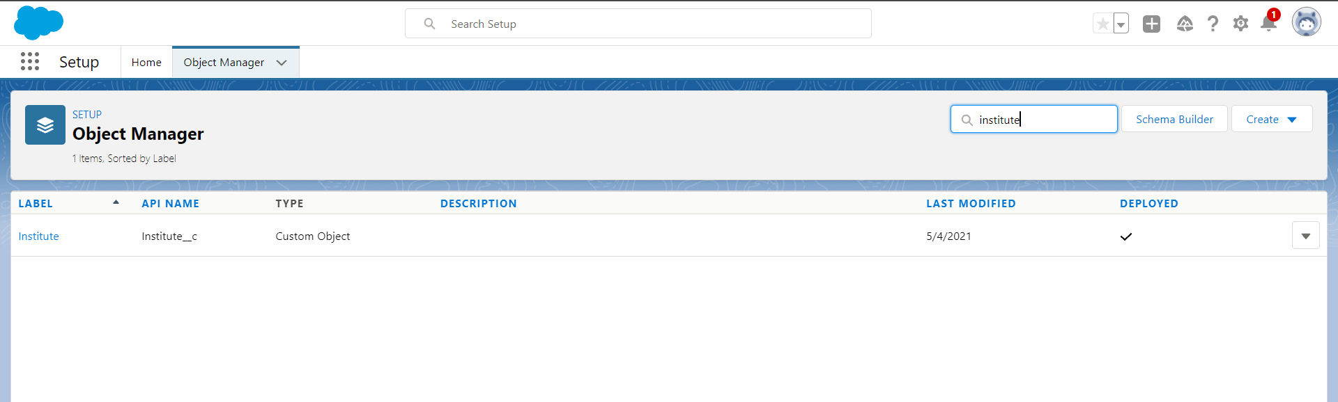Select the Object Manager tab
Image resolution: width=1338 pixels, height=402 pixels.
(224, 63)
